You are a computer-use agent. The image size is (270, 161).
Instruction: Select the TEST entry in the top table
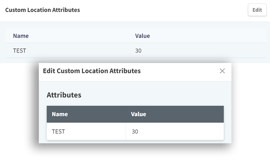tap(19, 51)
